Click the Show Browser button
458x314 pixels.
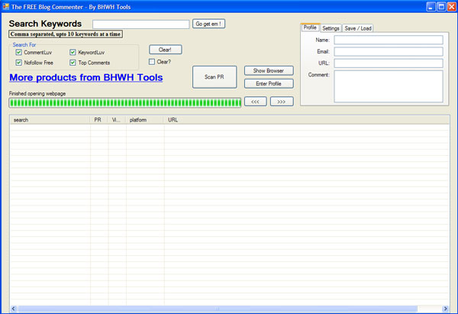coord(269,70)
